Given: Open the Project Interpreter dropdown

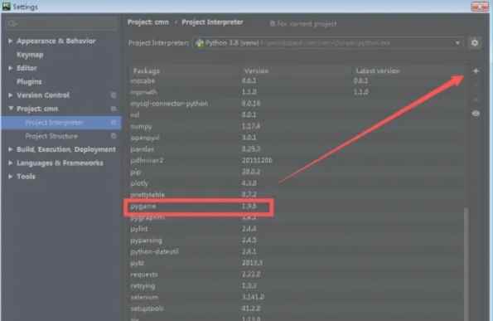Looking at the screenshot, I should click(x=327, y=43).
